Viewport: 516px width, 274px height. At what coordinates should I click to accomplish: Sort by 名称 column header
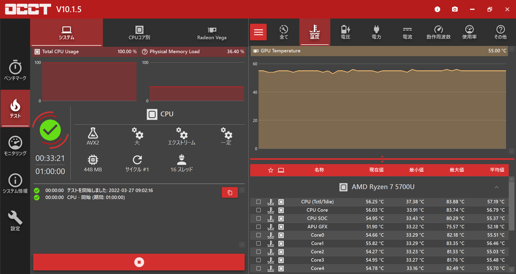point(319,170)
